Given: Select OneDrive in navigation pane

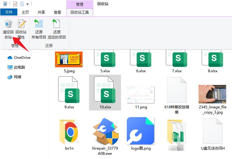Looking at the screenshot, I should (x=19, y=58).
